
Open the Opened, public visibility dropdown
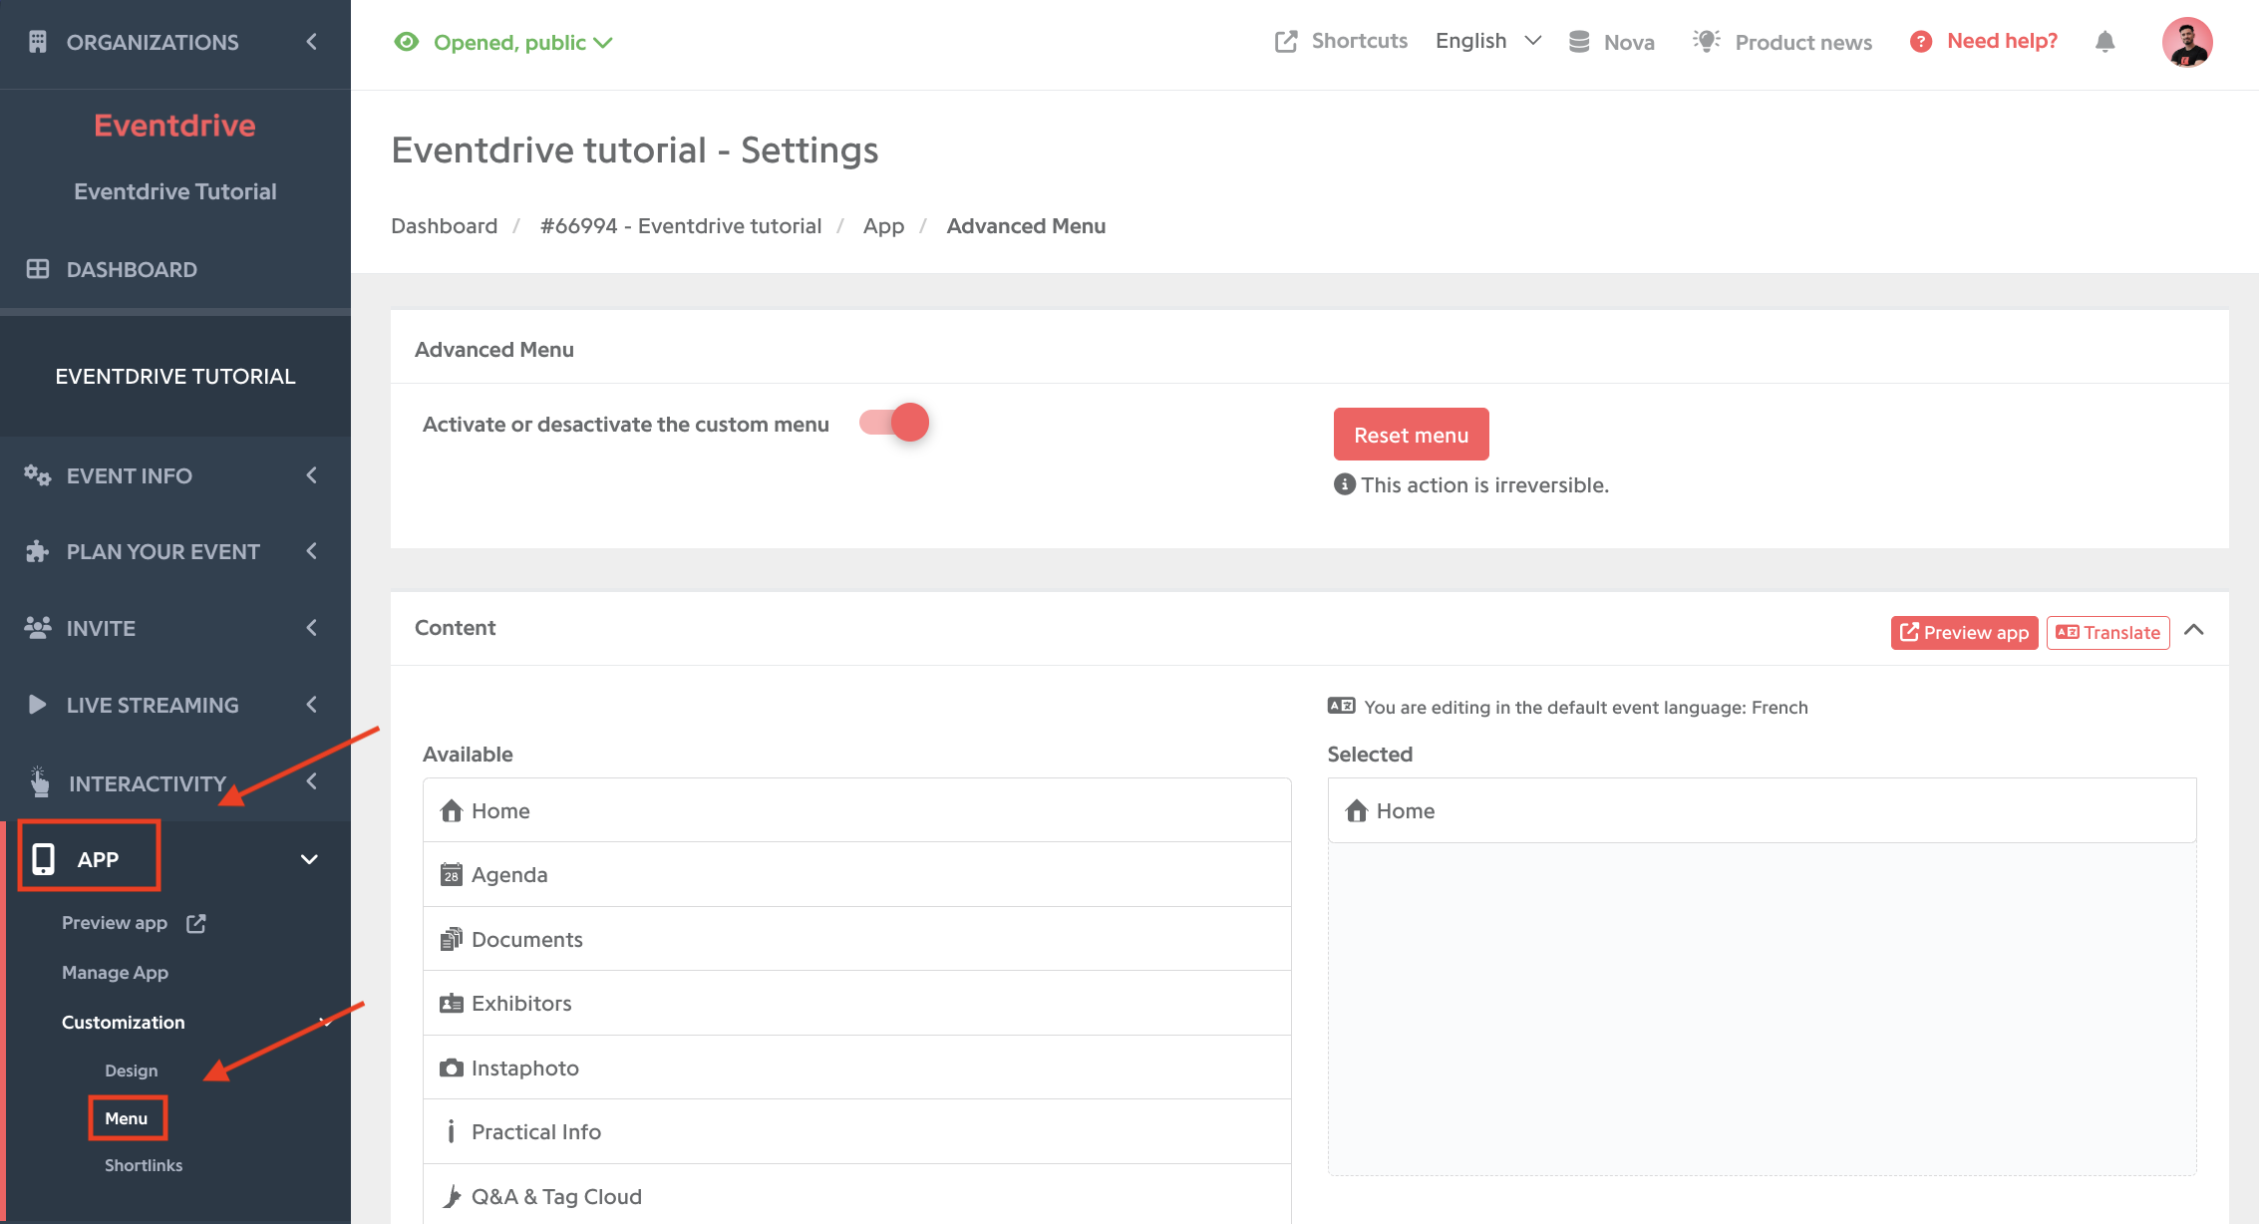(x=503, y=42)
